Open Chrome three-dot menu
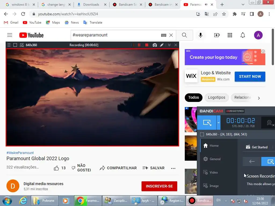The height and width of the screenshot is (206, 275). [269, 14]
